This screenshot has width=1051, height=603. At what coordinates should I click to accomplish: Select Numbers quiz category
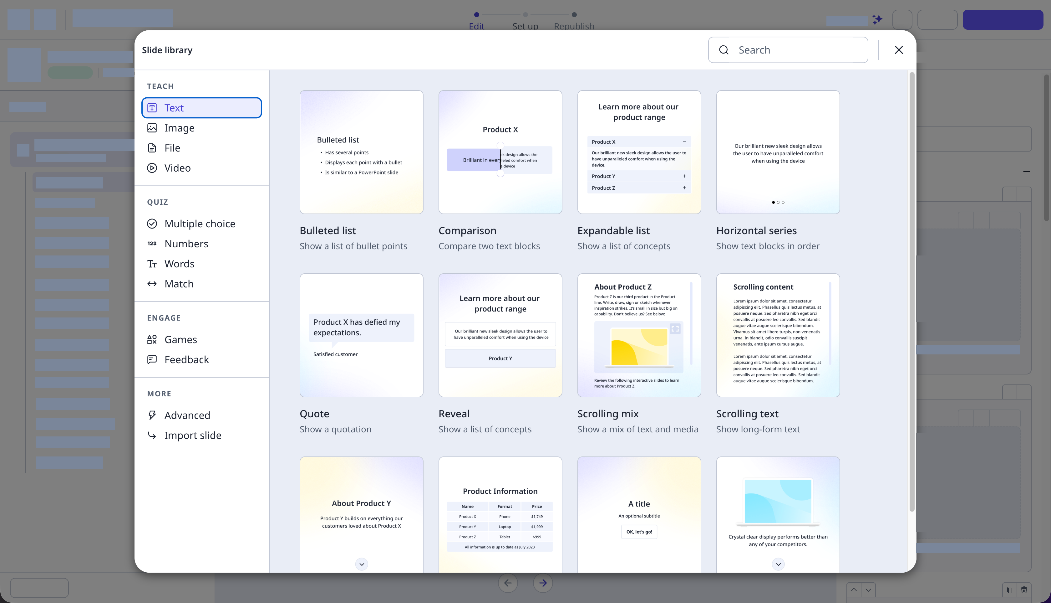pos(201,244)
